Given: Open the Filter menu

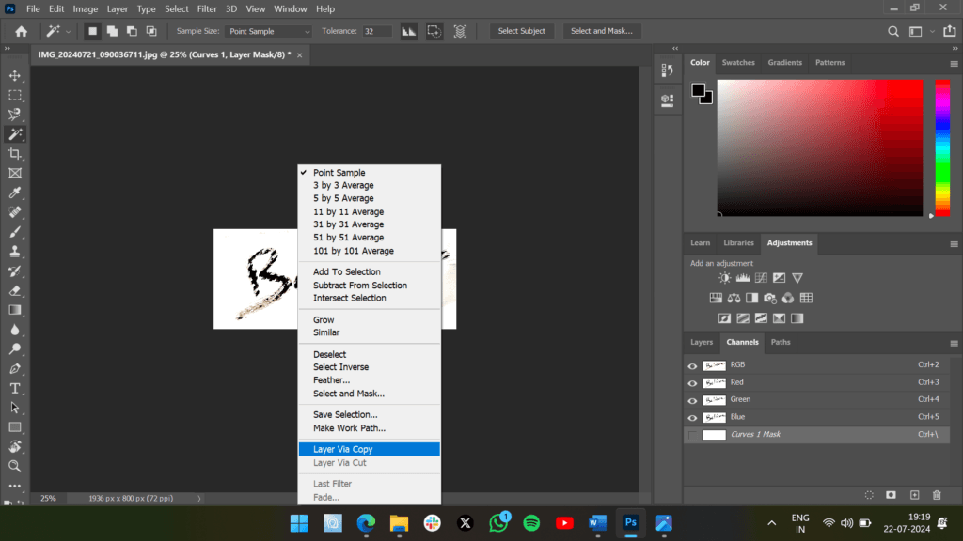Looking at the screenshot, I should point(207,8).
